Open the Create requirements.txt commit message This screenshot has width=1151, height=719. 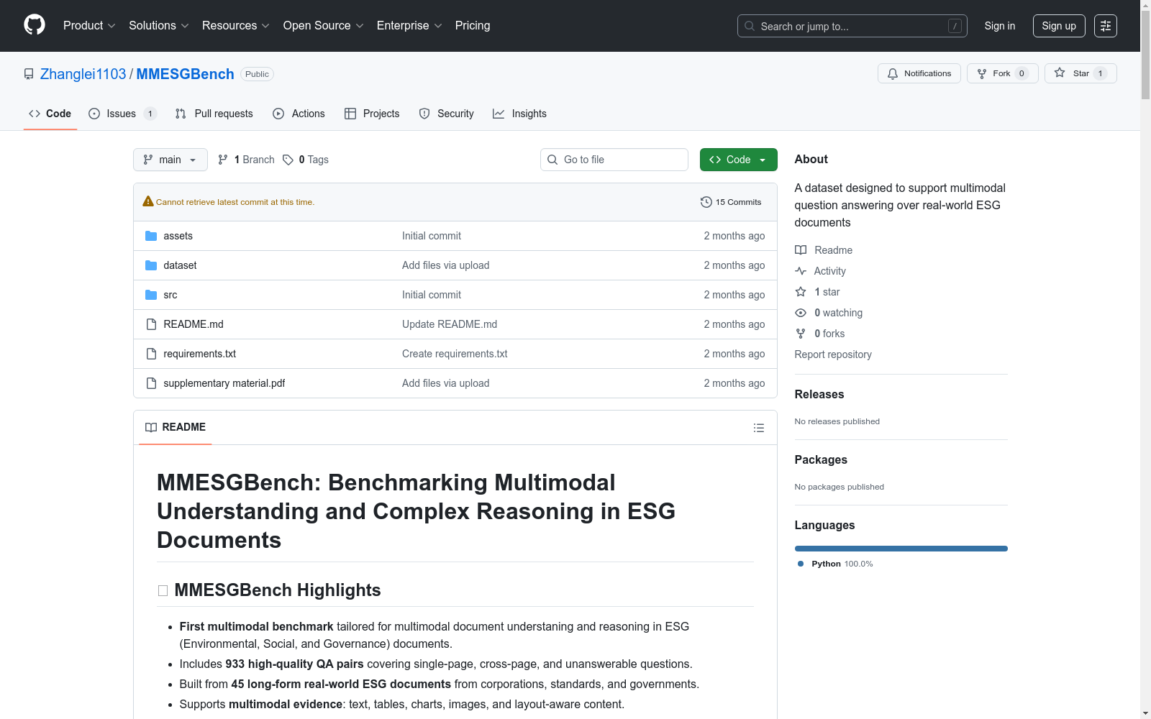[x=455, y=354]
